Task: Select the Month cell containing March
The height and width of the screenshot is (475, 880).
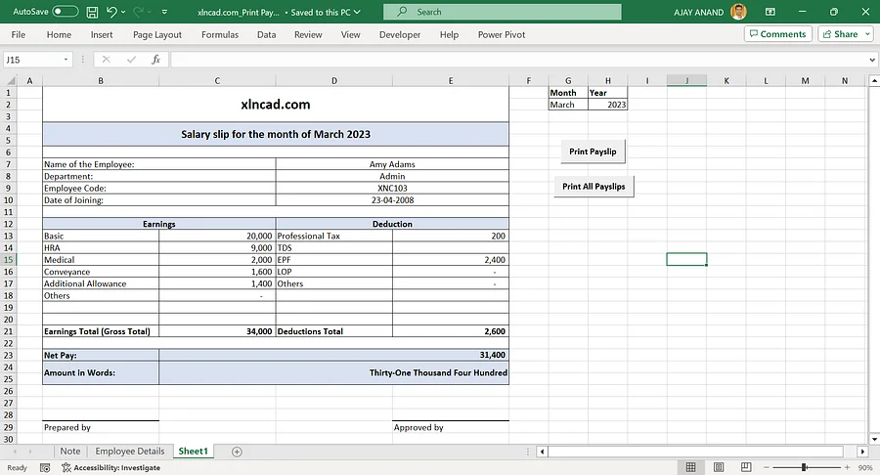Action: point(568,105)
